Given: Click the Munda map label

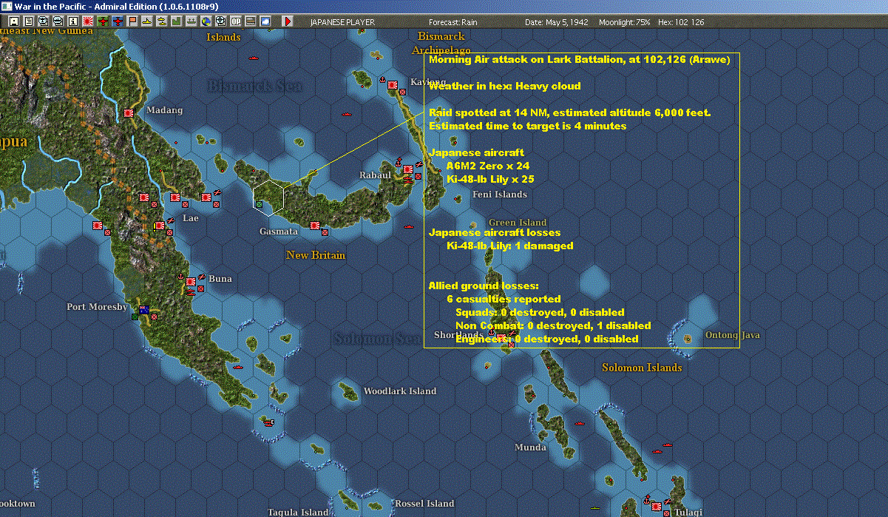Looking at the screenshot, I should click(x=531, y=447).
